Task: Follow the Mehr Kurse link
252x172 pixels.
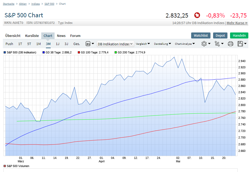Action: click(237, 23)
